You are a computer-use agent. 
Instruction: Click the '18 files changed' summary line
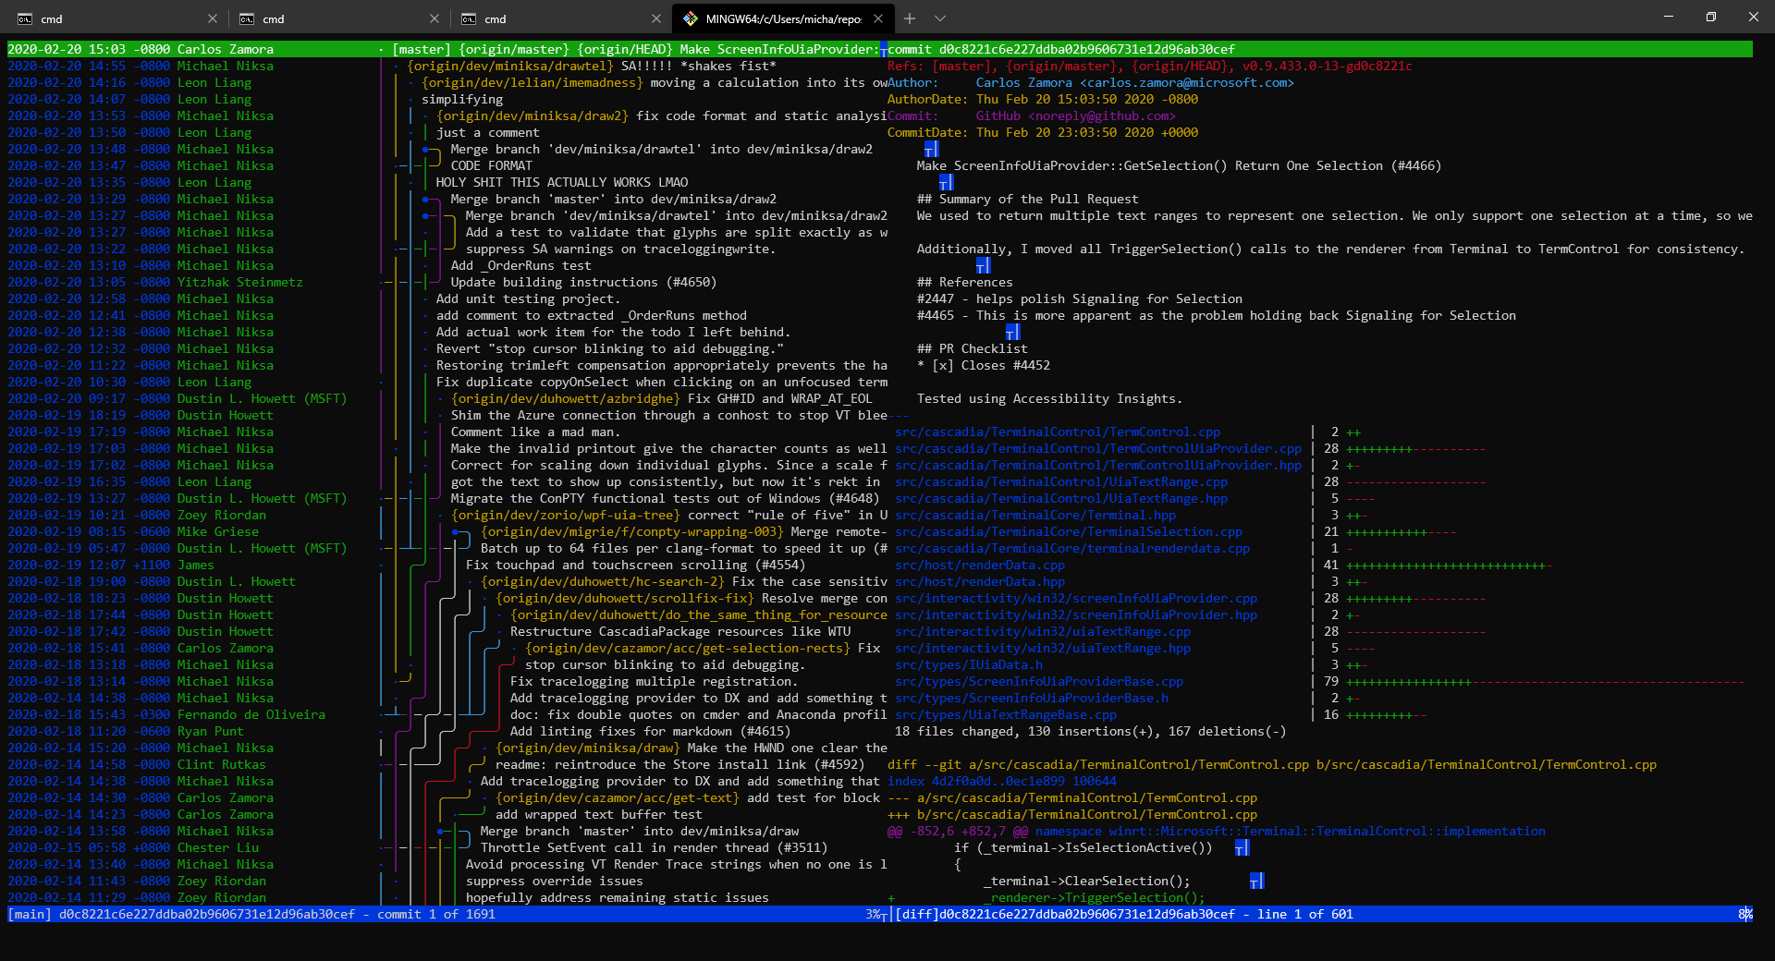tap(1091, 731)
